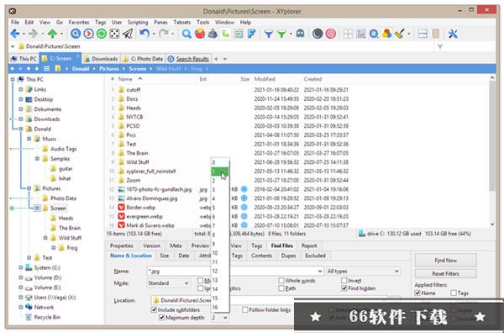Enable the Follow folder links checkbox
The width and height of the screenshot is (504, 333).
(x=245, y=309)
